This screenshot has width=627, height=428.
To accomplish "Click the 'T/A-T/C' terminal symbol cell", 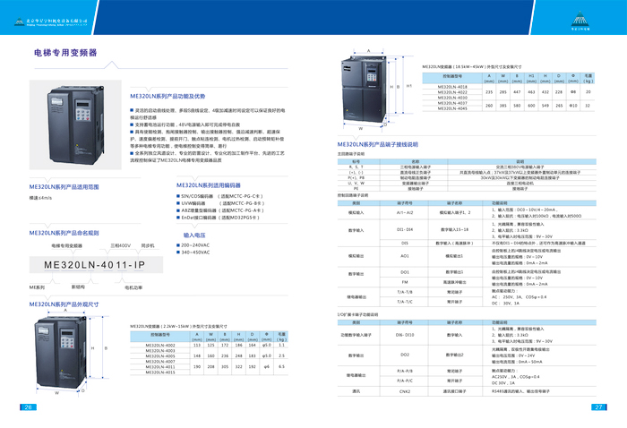I will (405, 302).
